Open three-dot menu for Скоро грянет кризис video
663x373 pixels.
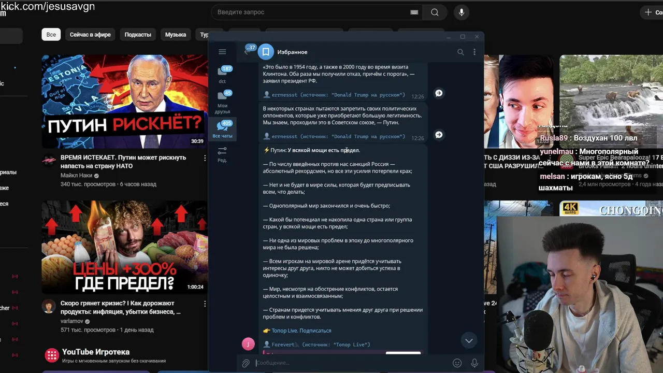[x=205, y=304]
